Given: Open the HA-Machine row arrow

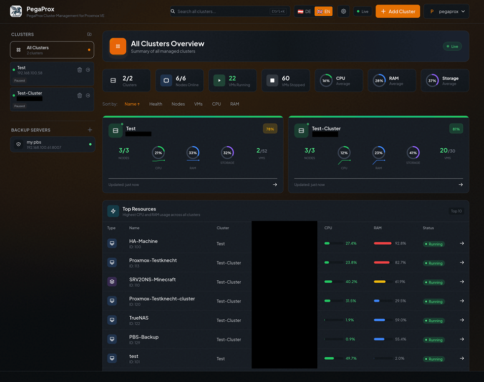Looking at the screenshot, I should pyautogui.click(x=462, y=243).
